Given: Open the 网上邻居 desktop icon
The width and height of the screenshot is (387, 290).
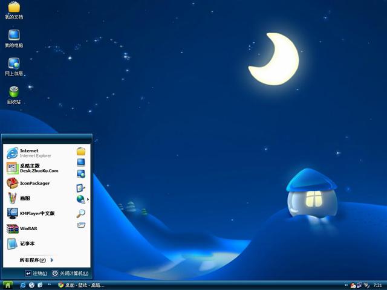Looking at the screenshot, I should click(14, 67).
